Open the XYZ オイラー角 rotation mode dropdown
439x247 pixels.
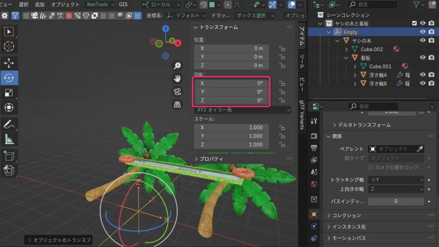[243, 110]
